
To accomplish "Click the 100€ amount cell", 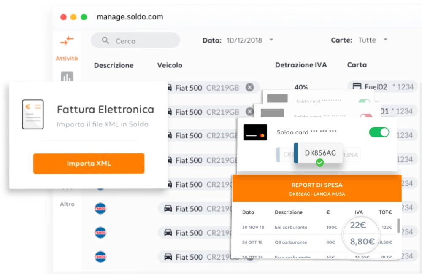I will pyautogui.click(x=332, y=227).
